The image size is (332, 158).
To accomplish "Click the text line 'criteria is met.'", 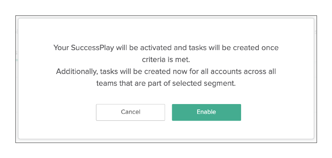I will pyautogui.click(x=166, y=60).
